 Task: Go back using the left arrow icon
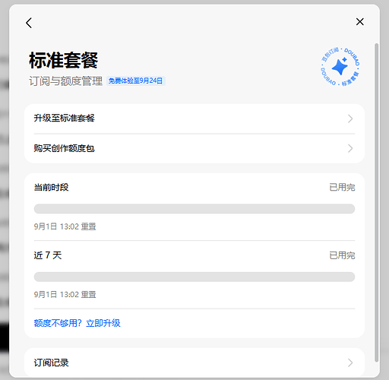click(x=29, y=23)
